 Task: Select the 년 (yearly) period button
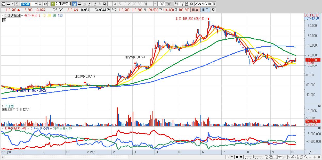89,4
